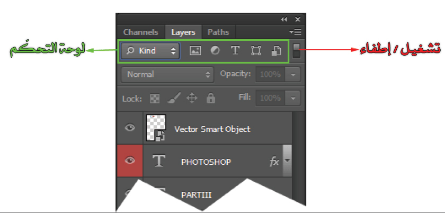This screenshot has height=213, width=445.
Task: Open the panel options menu
Action: pos(296,32)
